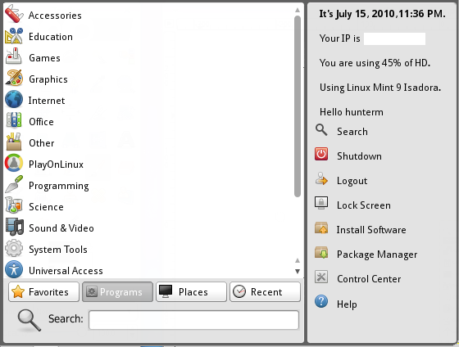Click the Control Center tools icon
Image resolution: width=459 pixels, height=347 pixels.
[321, 277]
